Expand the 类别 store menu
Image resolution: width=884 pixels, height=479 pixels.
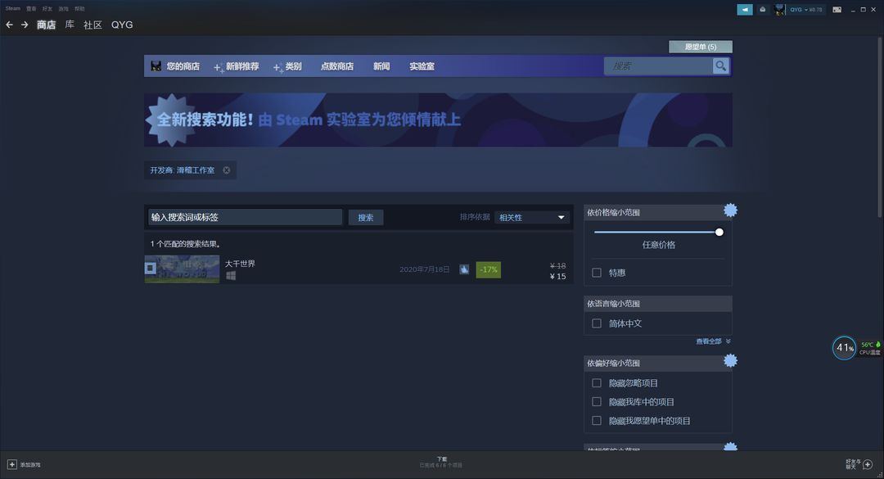click(287, 66)
